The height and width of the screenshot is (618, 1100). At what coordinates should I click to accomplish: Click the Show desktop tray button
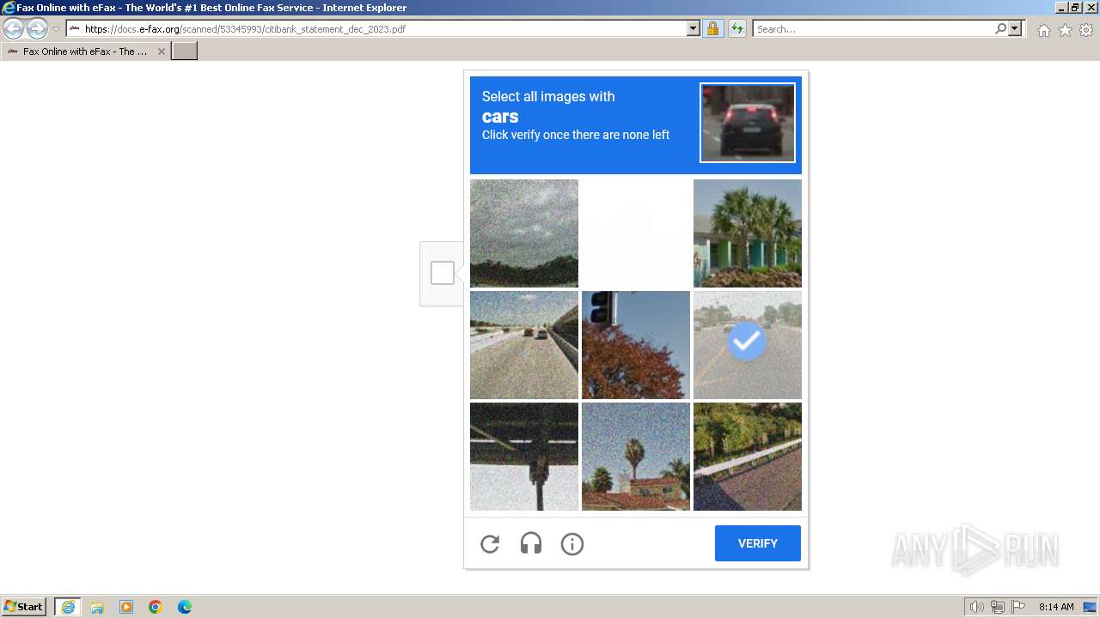(1091, 607)
